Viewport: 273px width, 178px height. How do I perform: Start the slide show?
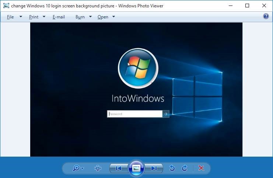(x=136, y=168)
